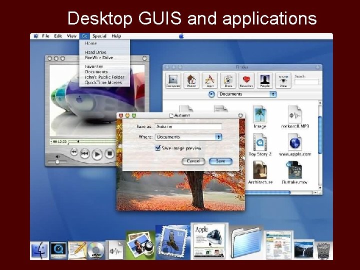Open the Trash in the dock
360x270 pixels.
pos(323,250)
